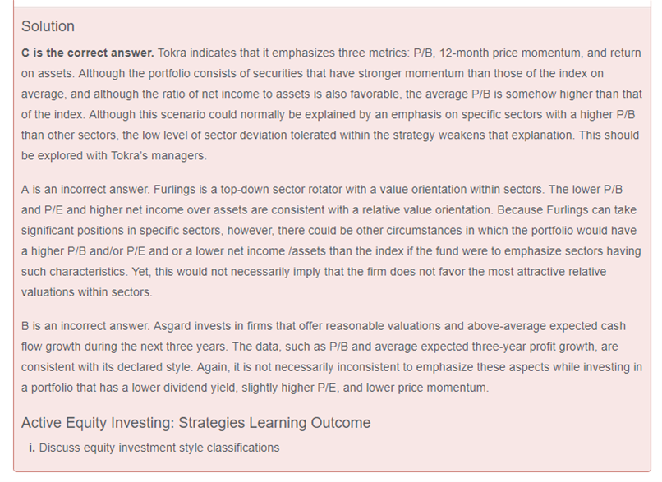Click the "i." list marker
662x482 pixels.
(32, 448)
